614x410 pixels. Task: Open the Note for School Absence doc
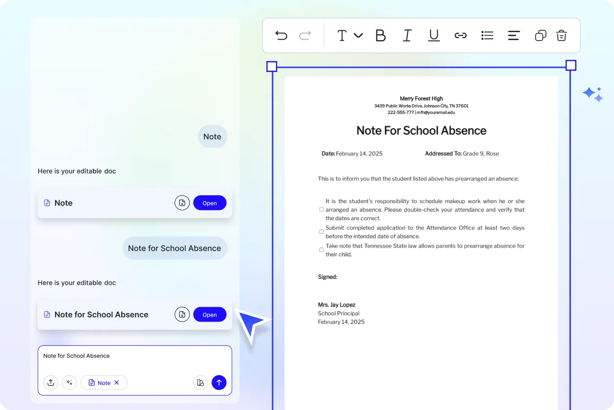[x=210, y=315]
